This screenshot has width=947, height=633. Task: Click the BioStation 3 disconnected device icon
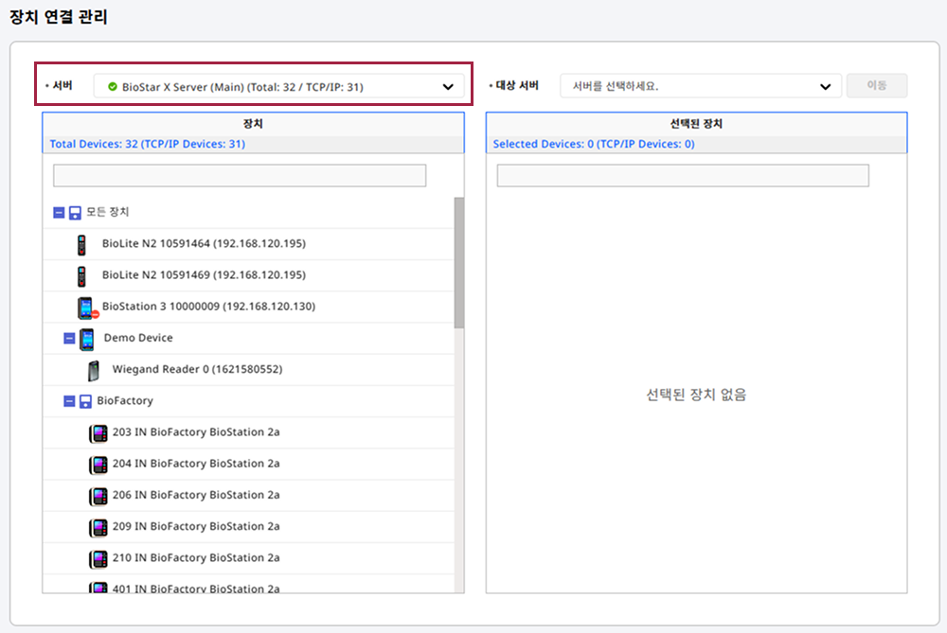[x=86, y=308]
